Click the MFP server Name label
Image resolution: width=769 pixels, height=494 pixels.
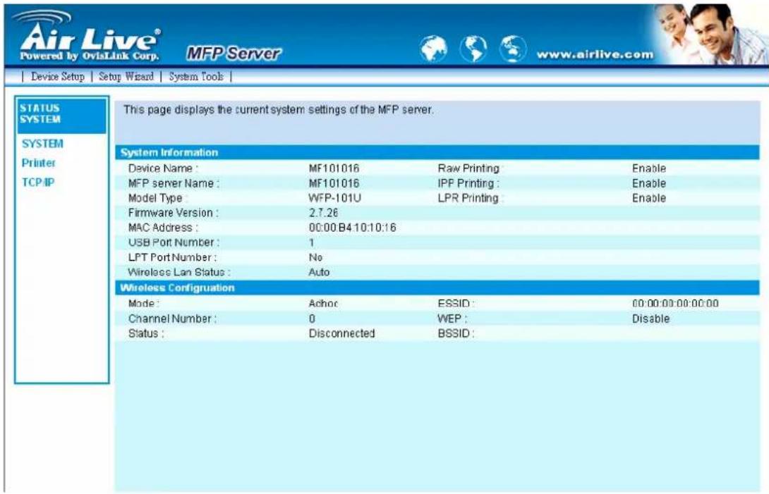click(x=174, y=183)
